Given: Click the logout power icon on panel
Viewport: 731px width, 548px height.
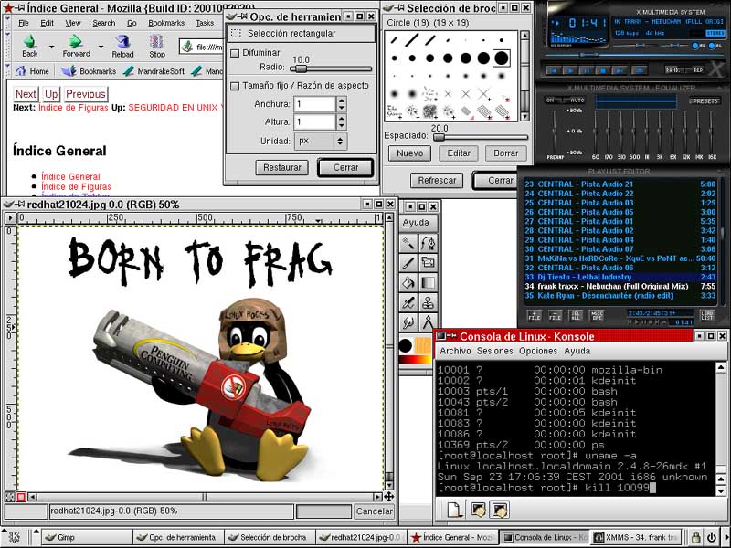Looking at the screenshot, I should pyautogui.click(x=712, y=537).
